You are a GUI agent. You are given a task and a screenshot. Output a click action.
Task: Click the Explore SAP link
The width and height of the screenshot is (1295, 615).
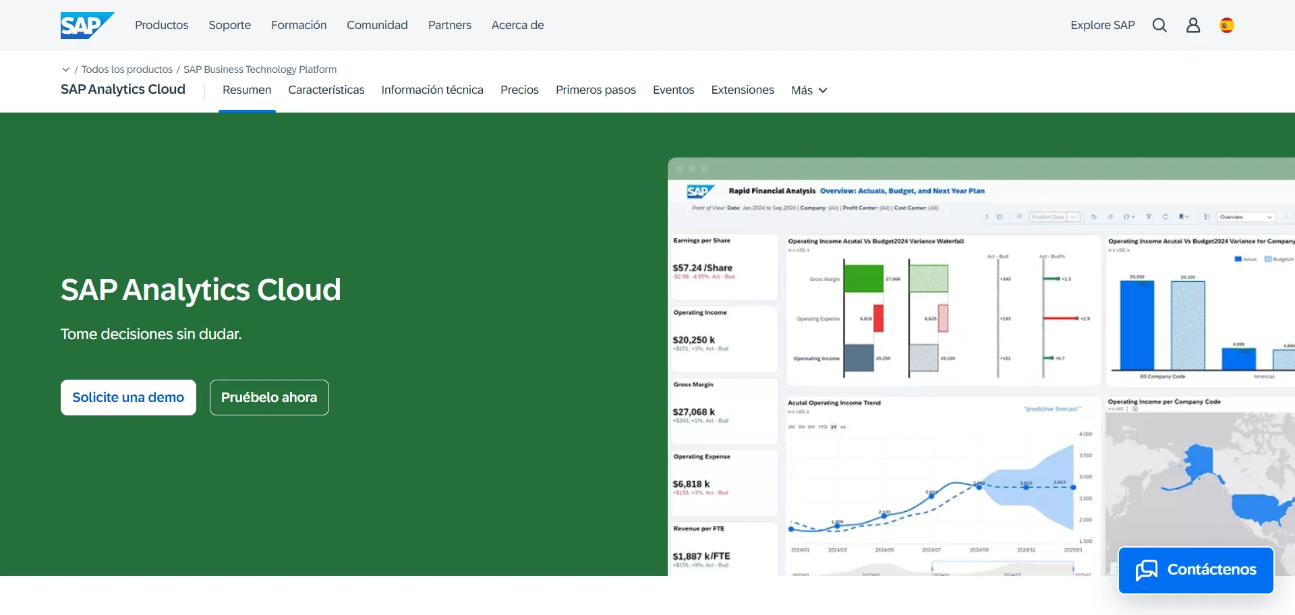(1103, 25)
